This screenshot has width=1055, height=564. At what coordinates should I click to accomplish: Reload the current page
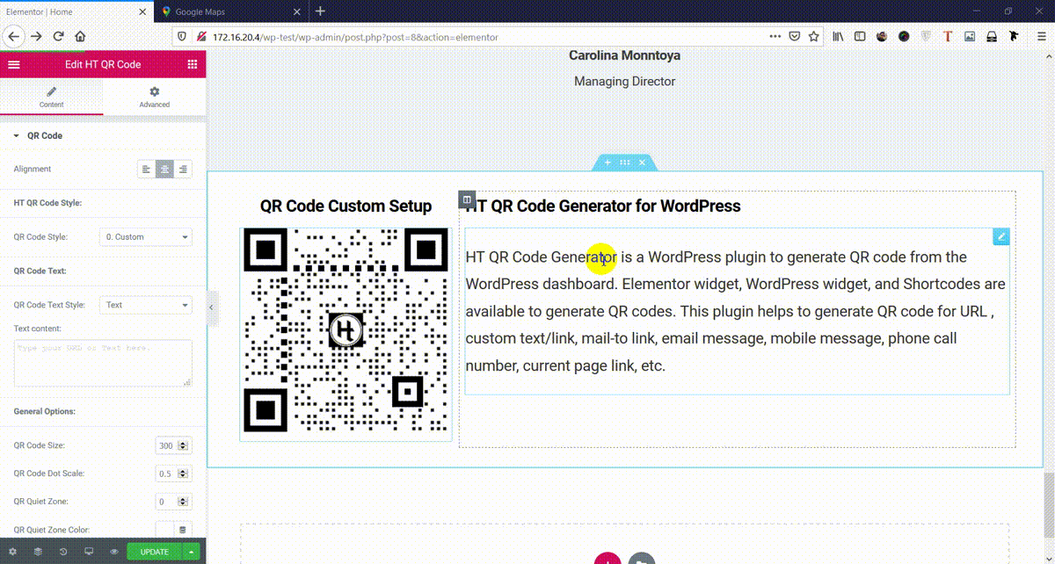[58, 37]
